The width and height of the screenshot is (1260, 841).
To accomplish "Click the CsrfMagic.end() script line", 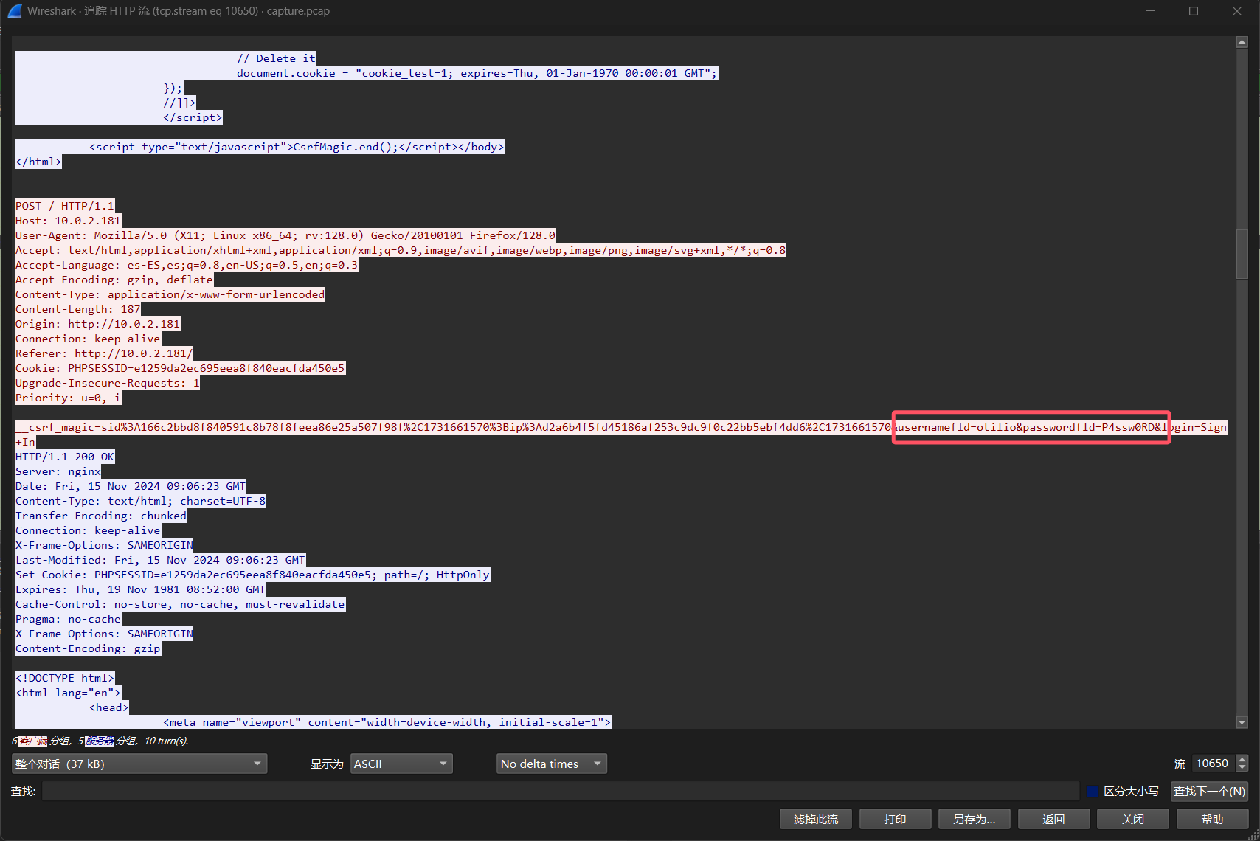I will (297, 147).
